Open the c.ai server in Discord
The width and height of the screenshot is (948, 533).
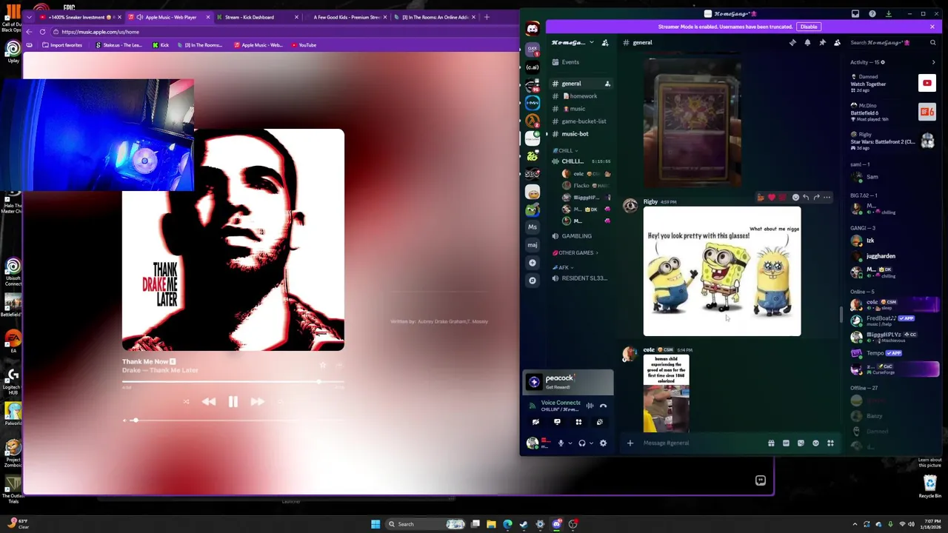[x=533, y=67]
